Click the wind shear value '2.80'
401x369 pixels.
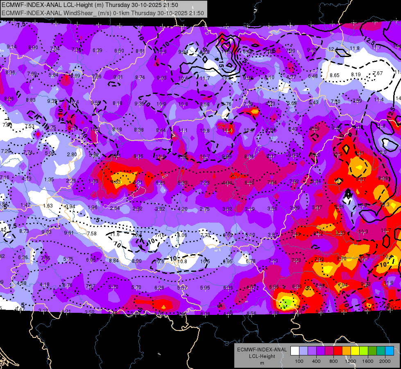[72, 155]
